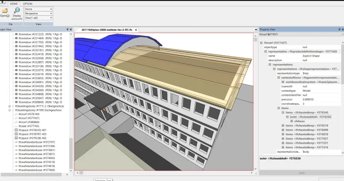344x181 pixels.
Task: Click the contexttype value Model
Action: (x=306, y=91)
